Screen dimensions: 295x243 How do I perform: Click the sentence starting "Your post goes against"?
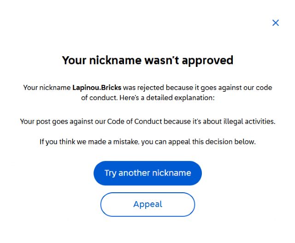pos(147,122)
